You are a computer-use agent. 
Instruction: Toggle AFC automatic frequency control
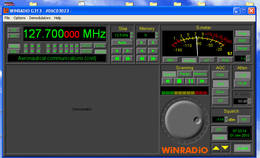14,36
